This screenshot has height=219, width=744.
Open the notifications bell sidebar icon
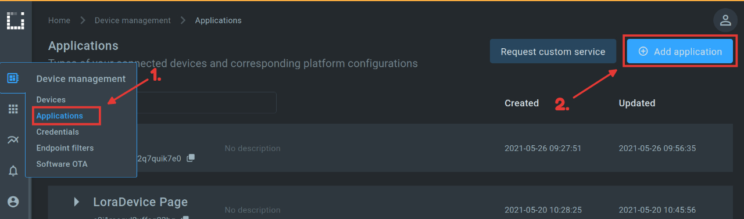pos(13,171)
